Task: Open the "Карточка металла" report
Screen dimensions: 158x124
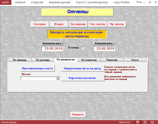Action: point(82,78)
